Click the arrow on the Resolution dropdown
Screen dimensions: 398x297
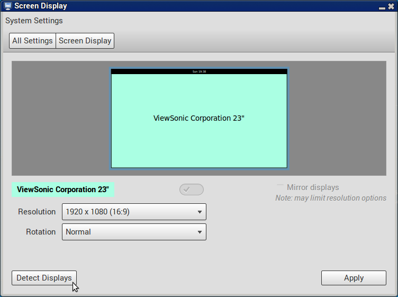pyautogui.click(x=200, y=212)
